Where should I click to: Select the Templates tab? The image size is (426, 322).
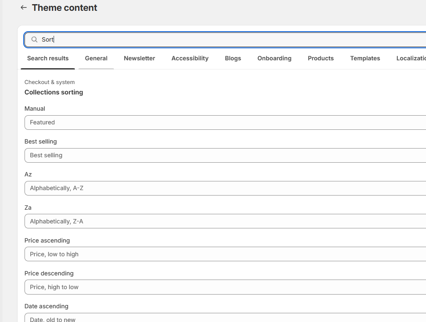click(365, 58)
